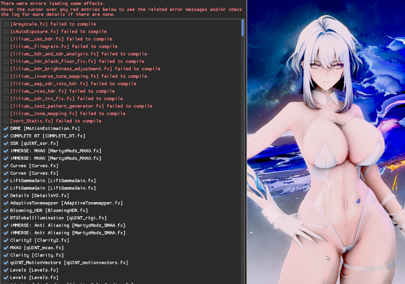Click the disabled vort_Static.fx checkbox
This screenshot has height=284, width=405.
click(6, 121)
